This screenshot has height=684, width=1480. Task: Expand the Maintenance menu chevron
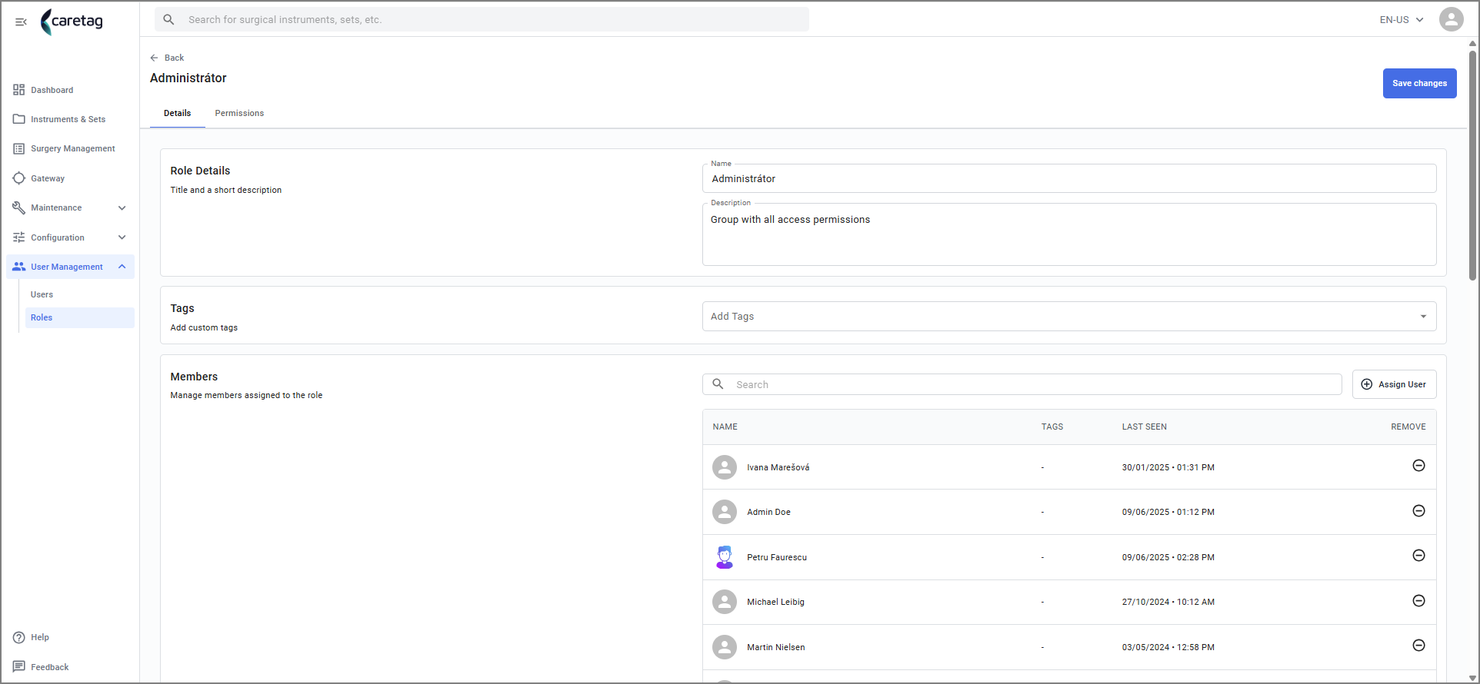click(122, 208)
